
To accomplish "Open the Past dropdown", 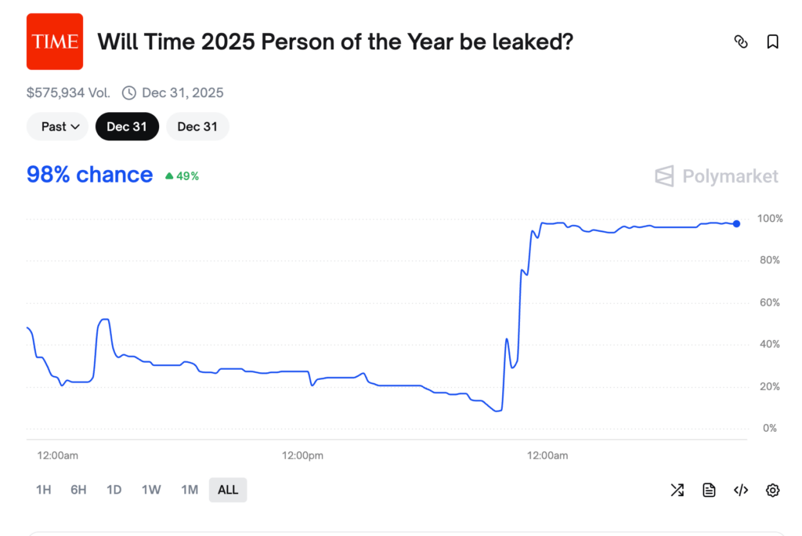I will (x=57, y=126).
